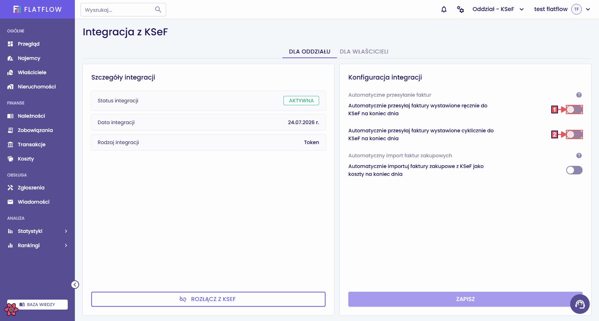Toggle automatic import of purchase invoices
Image resolution: width=599 pixels, height=321 pixels.
[x=574, y=170]
